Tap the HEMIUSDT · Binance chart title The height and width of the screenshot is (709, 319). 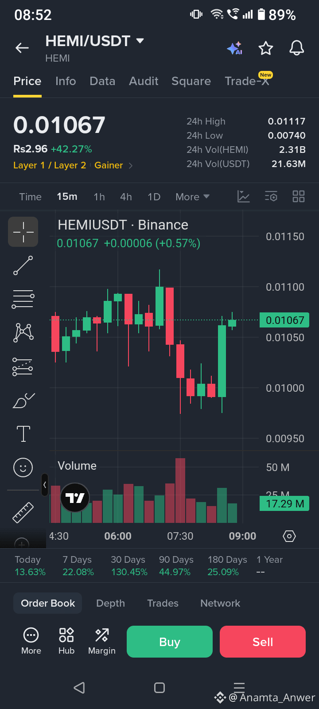pos(123,225)
